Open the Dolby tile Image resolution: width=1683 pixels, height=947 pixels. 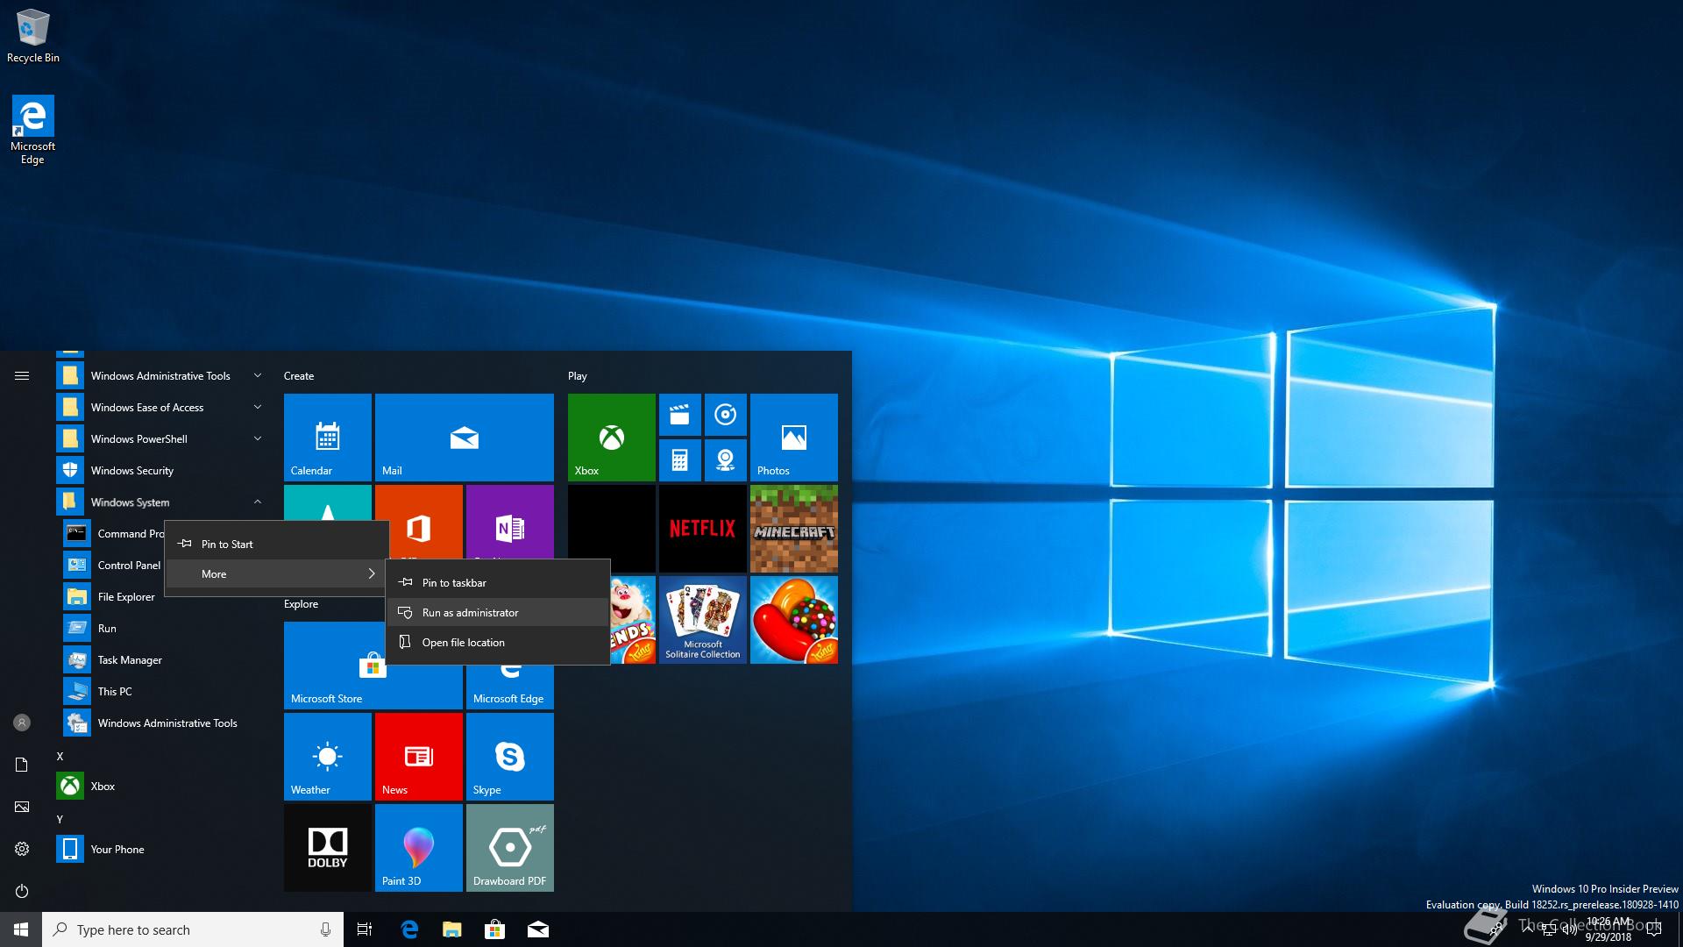tap(328, 847)
